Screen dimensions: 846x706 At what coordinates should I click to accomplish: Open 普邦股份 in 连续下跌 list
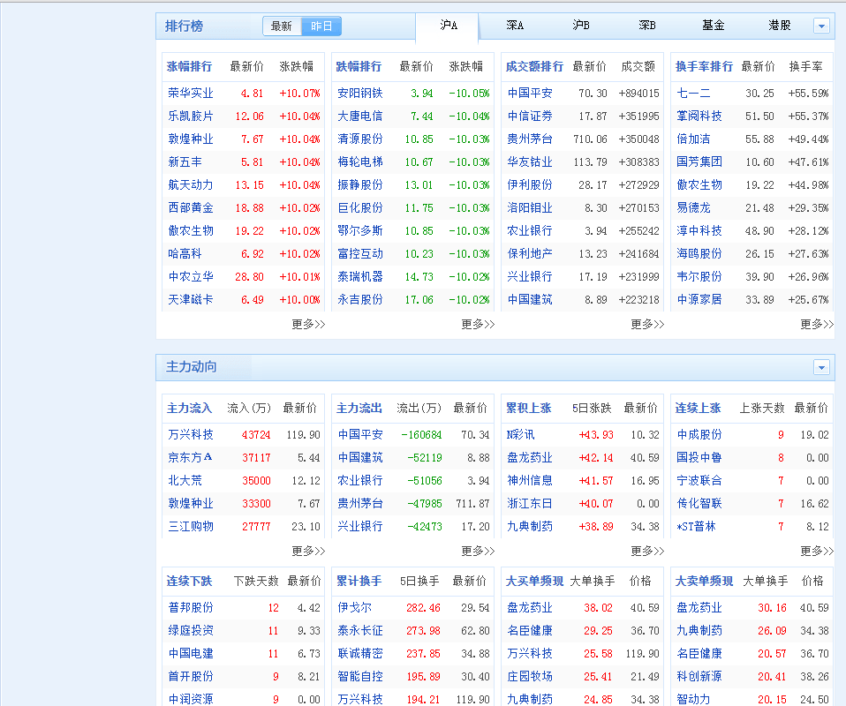tap(191, 607)
